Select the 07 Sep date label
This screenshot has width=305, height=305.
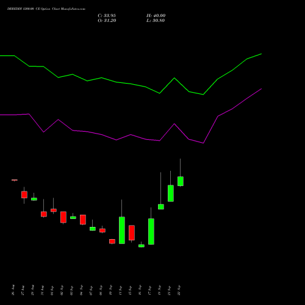pyautogui.click(x=91, y=290)
